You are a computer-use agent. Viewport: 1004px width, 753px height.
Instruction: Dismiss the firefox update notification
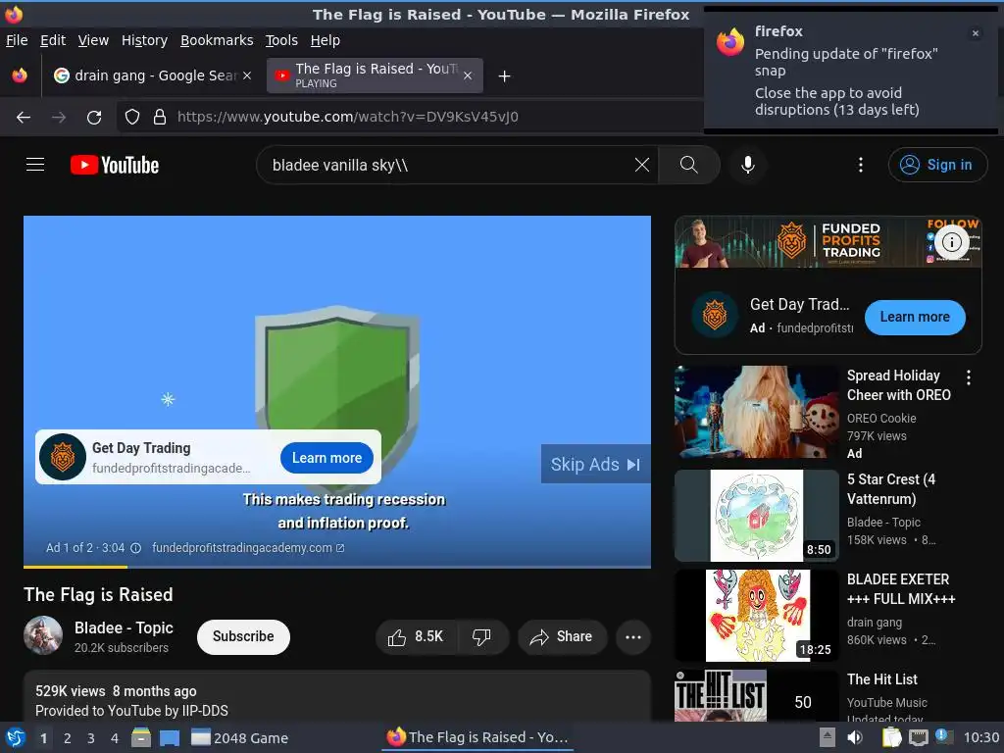click(x=975, y=33)
